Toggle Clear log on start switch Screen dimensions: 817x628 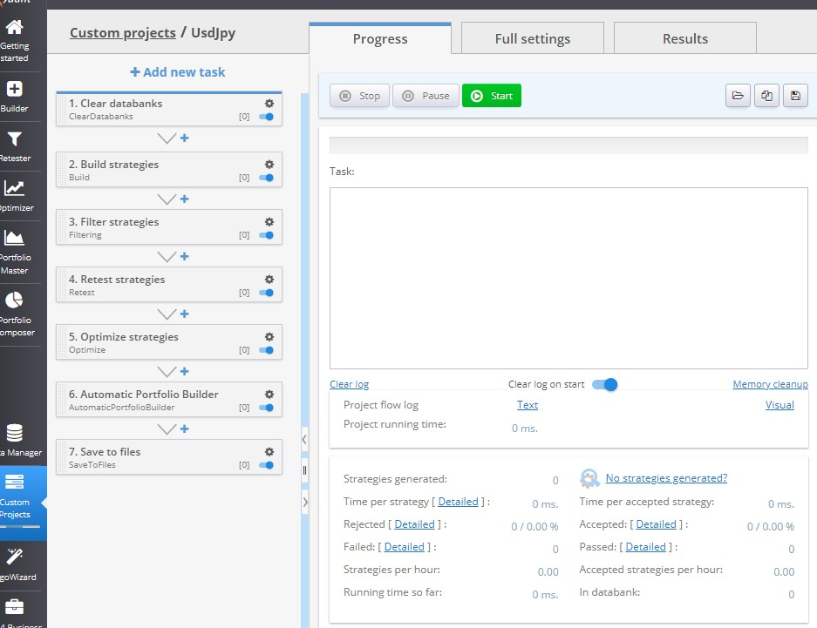click(x=604, y=384)
